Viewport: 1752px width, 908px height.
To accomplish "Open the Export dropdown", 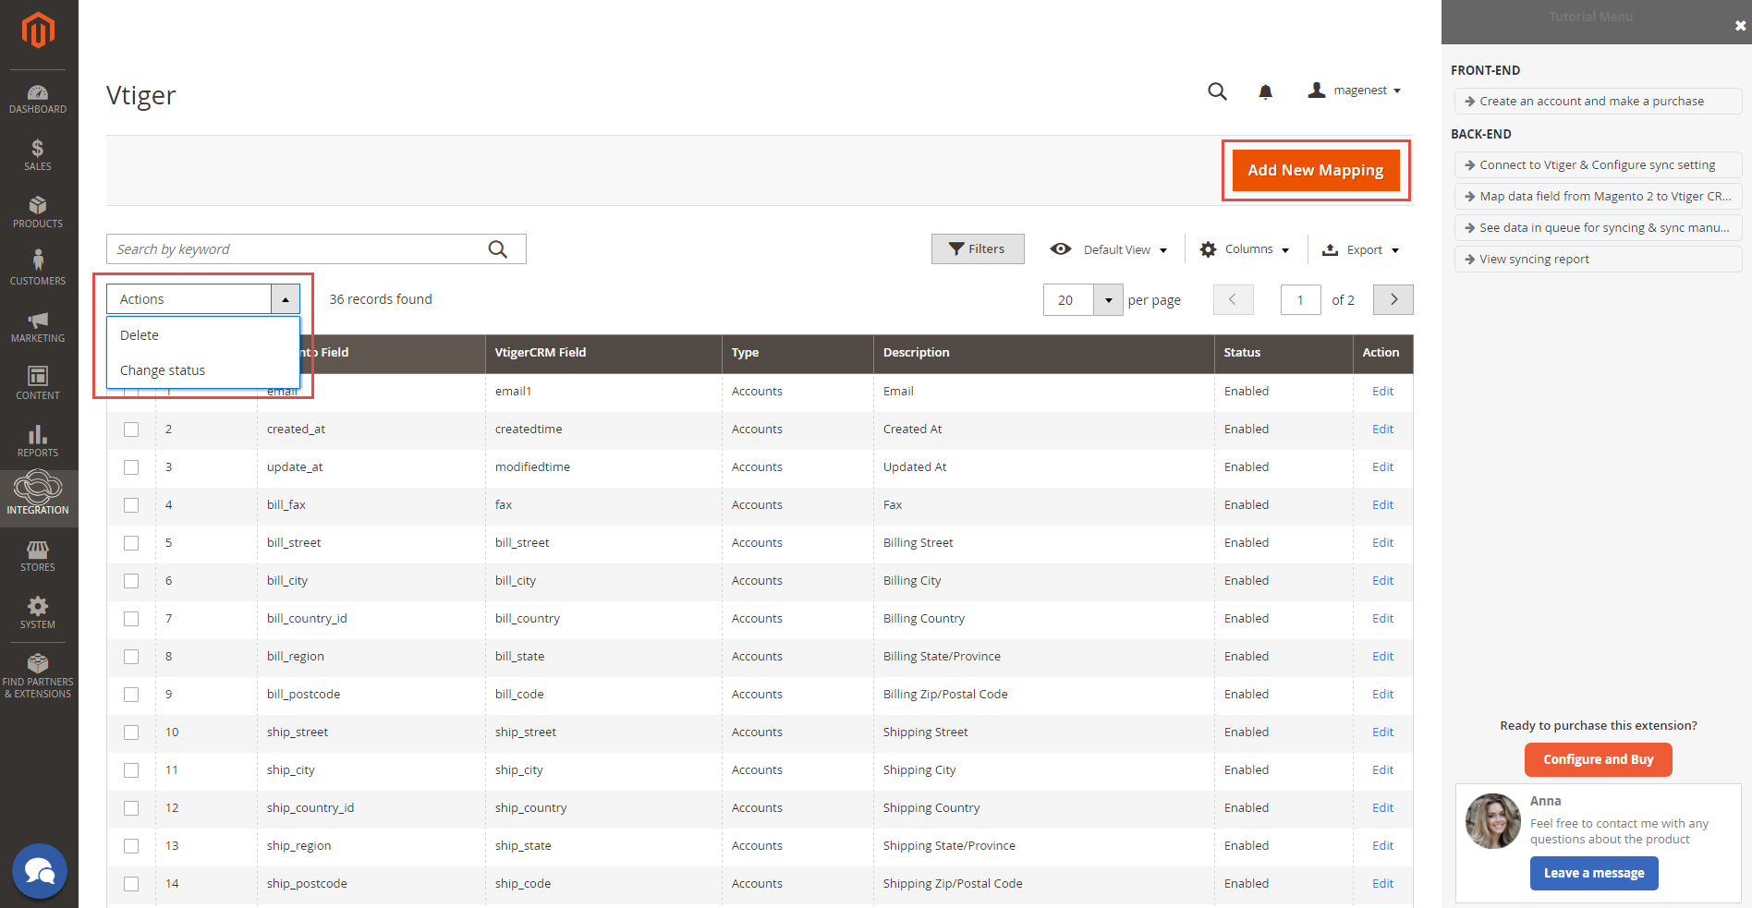I will [x=1361, y=249].
